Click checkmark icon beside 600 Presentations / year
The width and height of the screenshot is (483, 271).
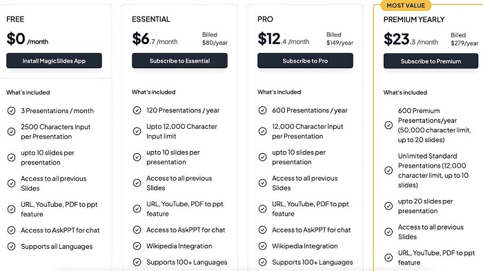(262, 110)
